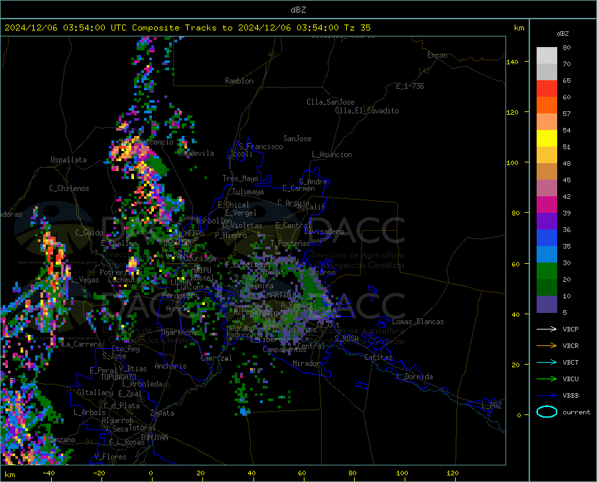Click the 'E_Vergel' map label
The image size is (597, 482).
pyautogui.click(x=240, y=213)
